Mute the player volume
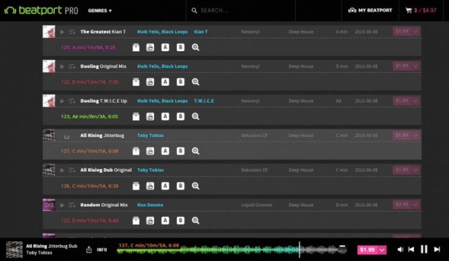 click(400, 249)
